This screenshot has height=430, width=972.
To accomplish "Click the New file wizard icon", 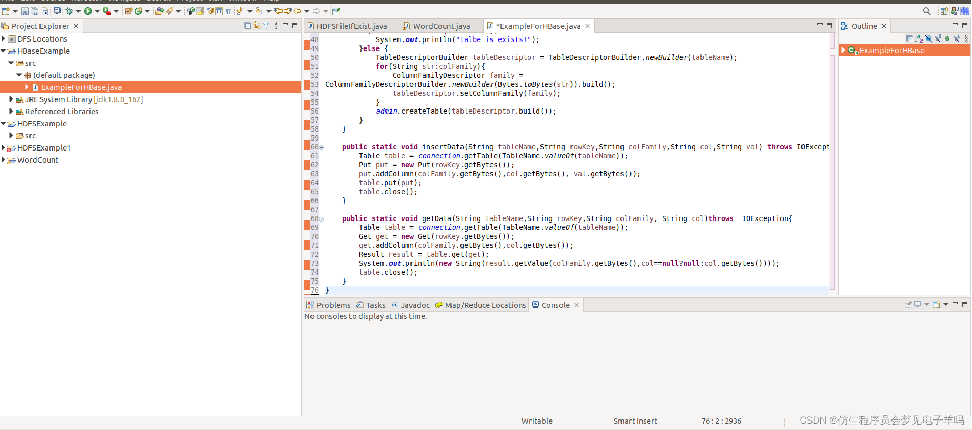I will point(6,11).
